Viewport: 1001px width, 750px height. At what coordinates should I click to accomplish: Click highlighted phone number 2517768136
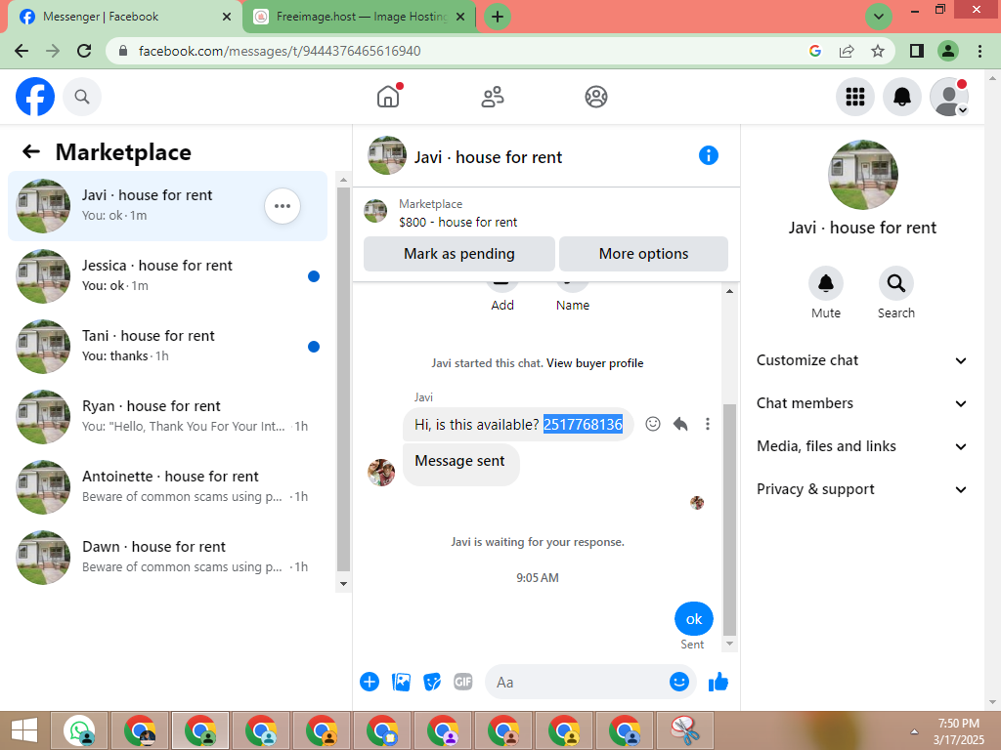click(583, 424)
